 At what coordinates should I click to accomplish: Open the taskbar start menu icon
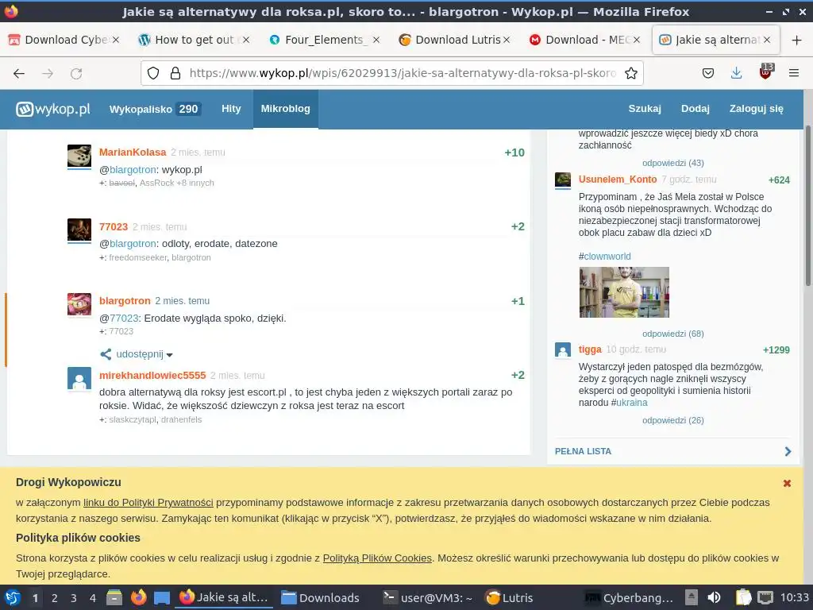point(13,597)
